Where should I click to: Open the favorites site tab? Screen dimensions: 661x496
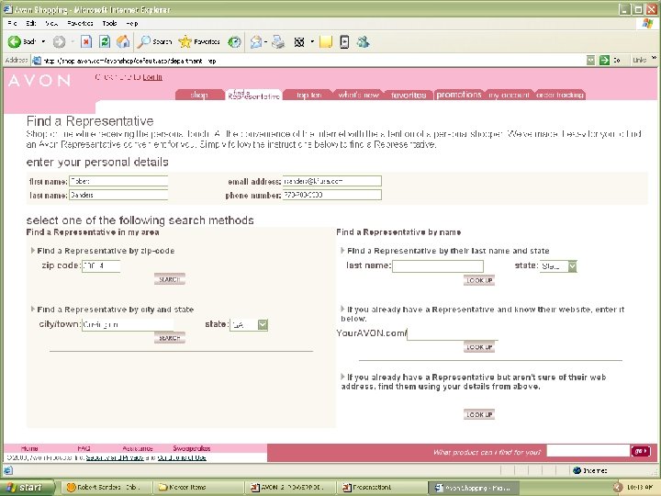pos(409,95)
